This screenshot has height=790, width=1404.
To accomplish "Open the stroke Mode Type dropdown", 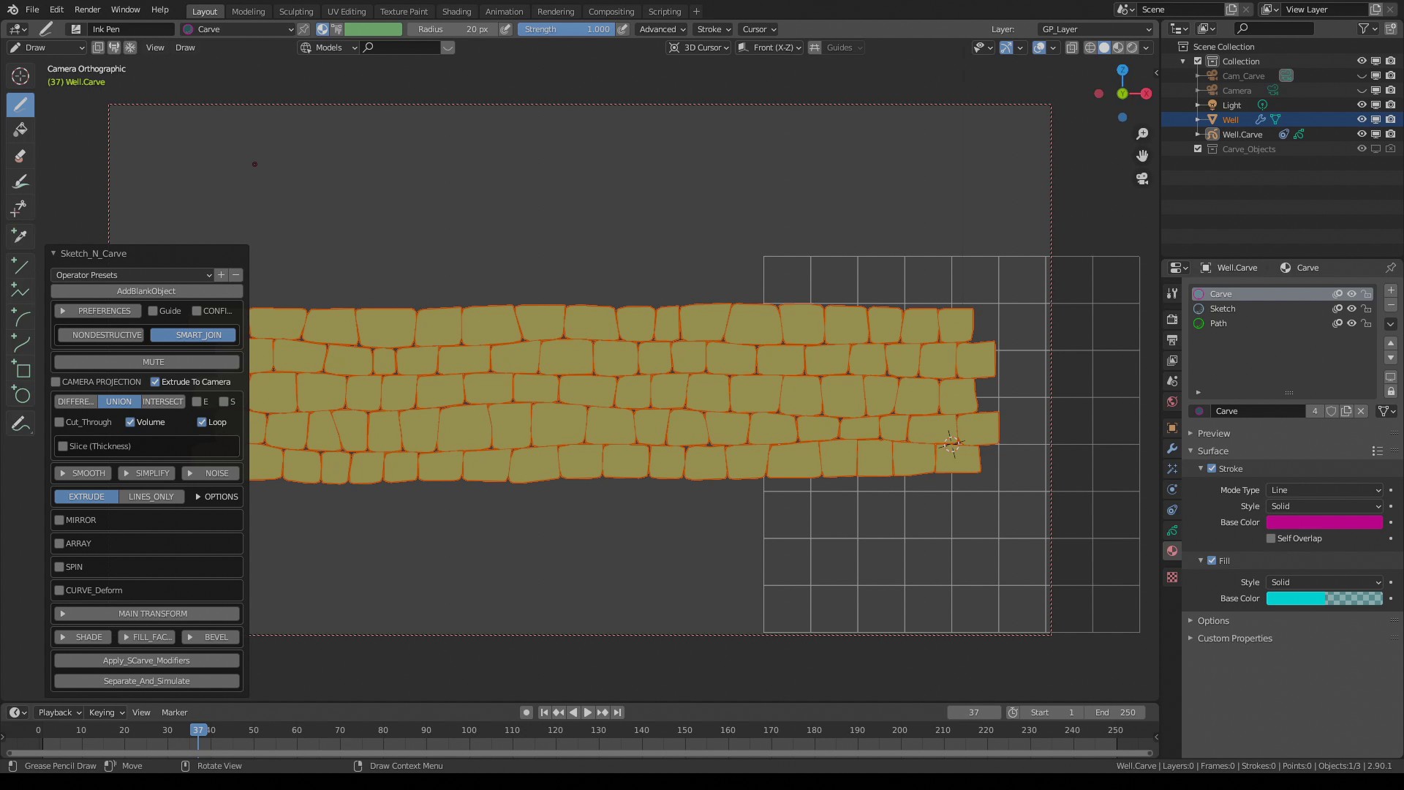I will pyautogui.click(x=1325, y=490).
